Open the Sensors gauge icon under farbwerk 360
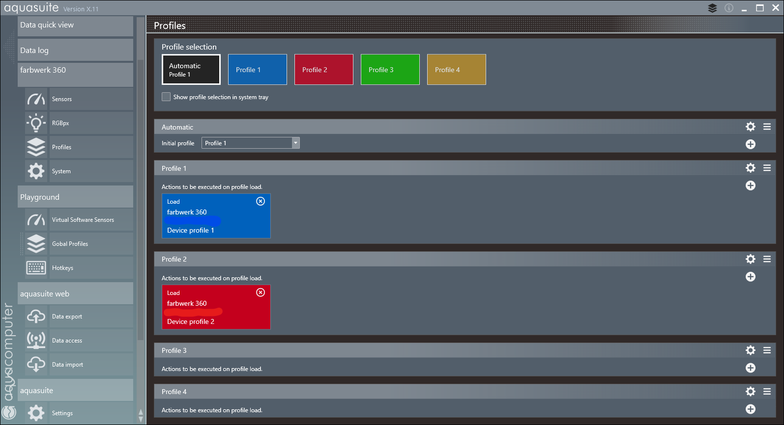Viewport: 784px width, 425px height. (36, 99)
